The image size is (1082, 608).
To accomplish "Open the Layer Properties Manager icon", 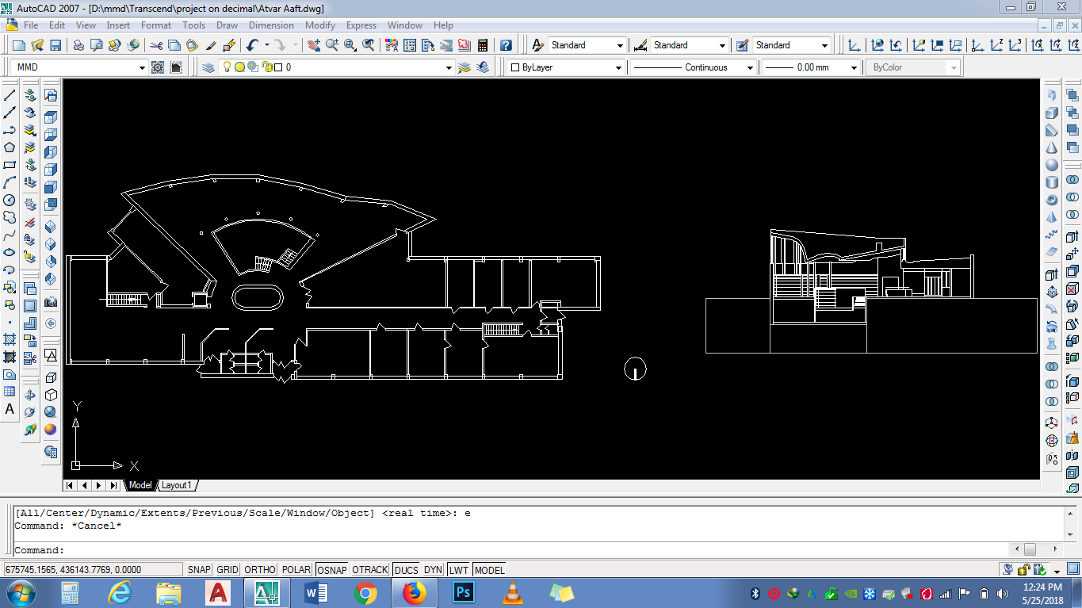I will (208, 67).
